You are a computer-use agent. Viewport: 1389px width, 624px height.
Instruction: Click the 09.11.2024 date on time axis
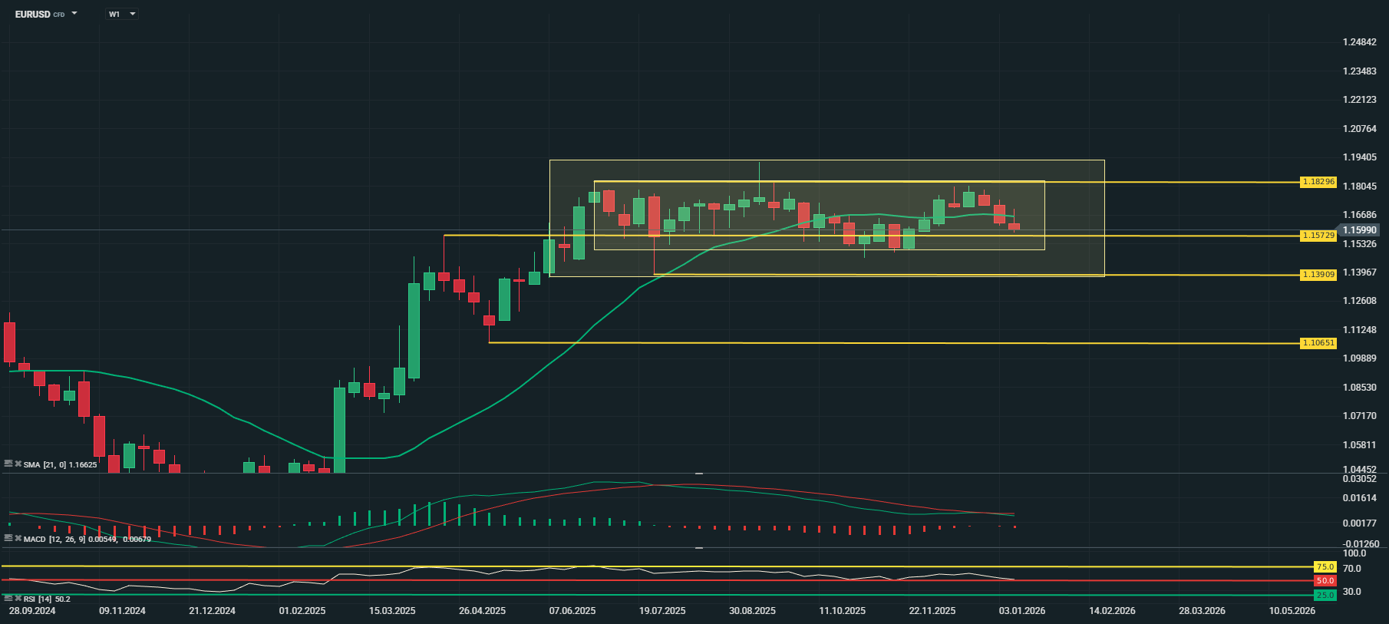click(122, 611)
